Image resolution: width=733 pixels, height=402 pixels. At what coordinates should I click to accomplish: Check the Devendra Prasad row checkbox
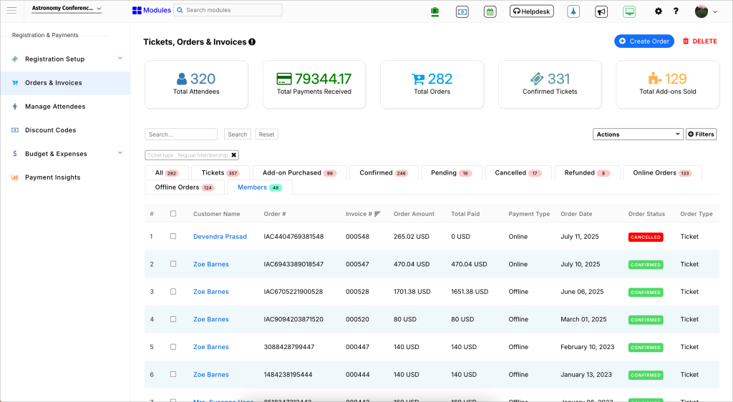[173, 236]
